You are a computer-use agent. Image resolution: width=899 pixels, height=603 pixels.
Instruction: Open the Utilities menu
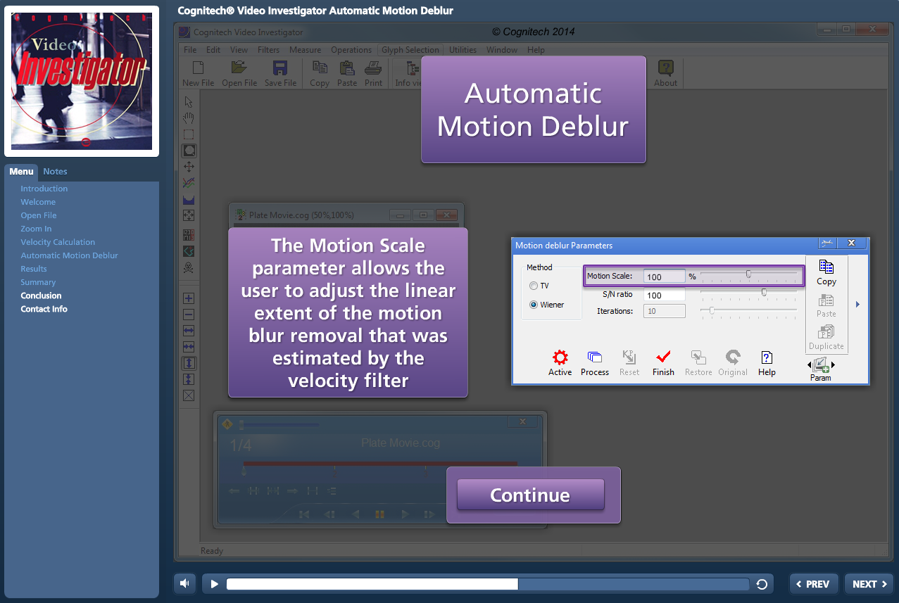tap(463, 50)
